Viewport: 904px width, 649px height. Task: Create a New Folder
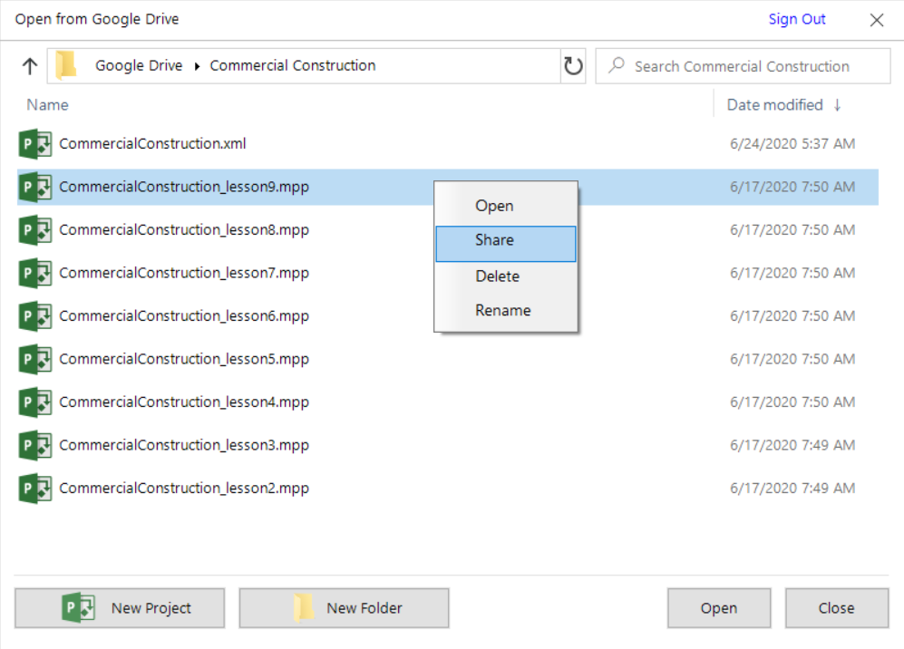(x=345, y=608)
